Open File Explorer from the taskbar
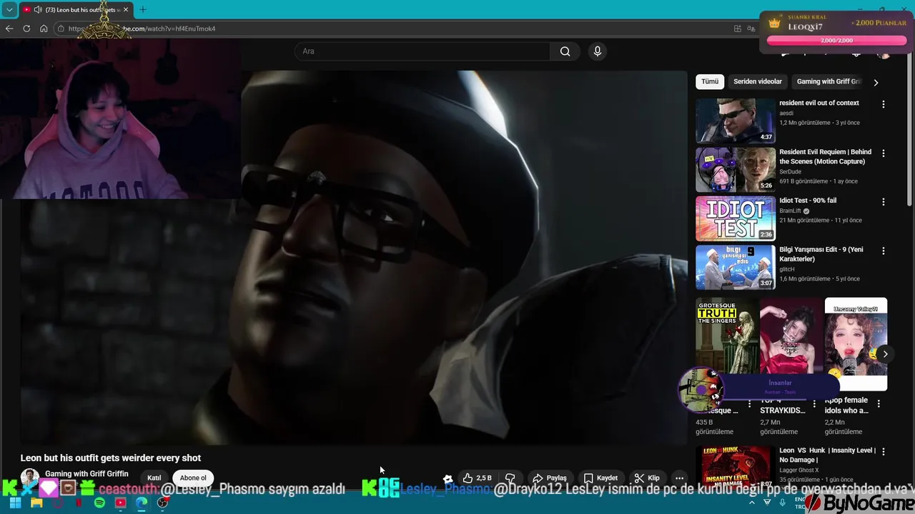 click(x=36, y=503)
